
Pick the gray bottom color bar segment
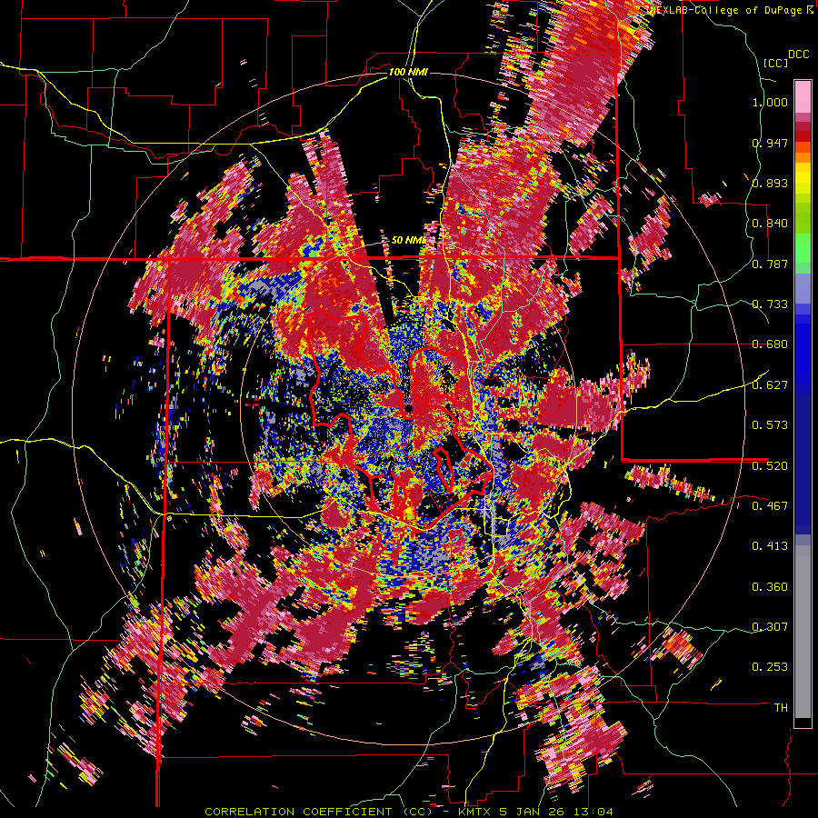[803, 632]
